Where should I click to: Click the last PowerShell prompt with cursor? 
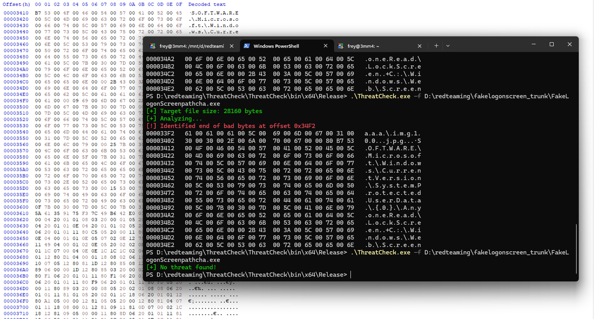tap(248, 274)
